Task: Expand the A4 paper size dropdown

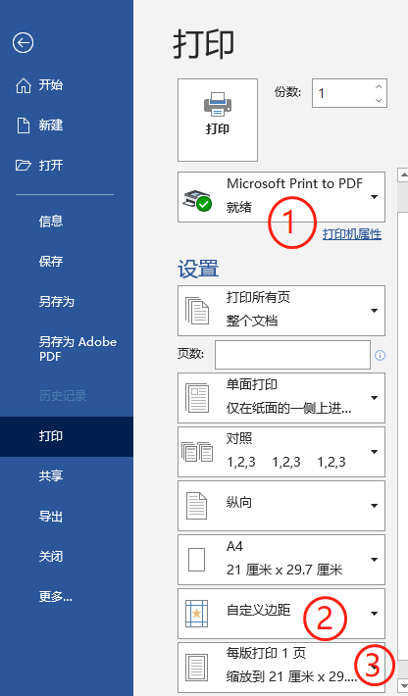Action: (281, 560)
